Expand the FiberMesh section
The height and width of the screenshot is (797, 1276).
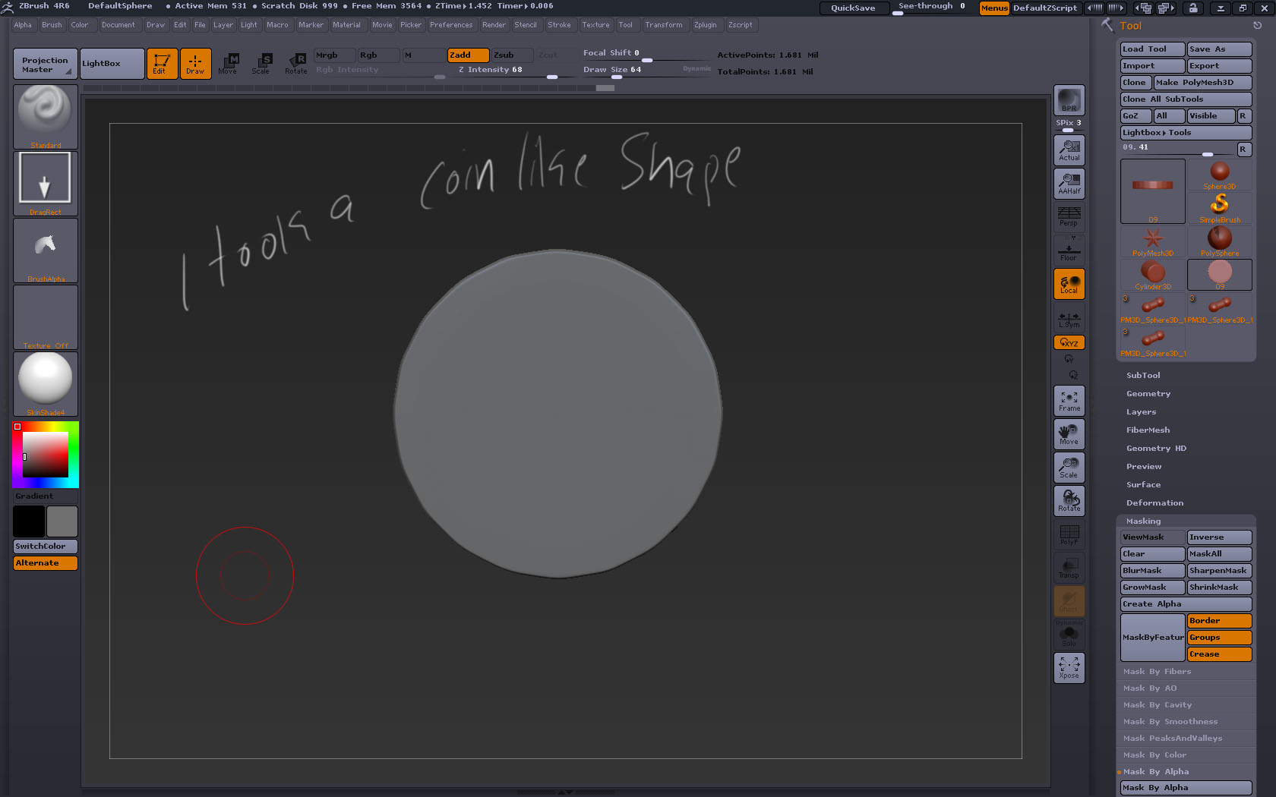(x=1148, y=430)
